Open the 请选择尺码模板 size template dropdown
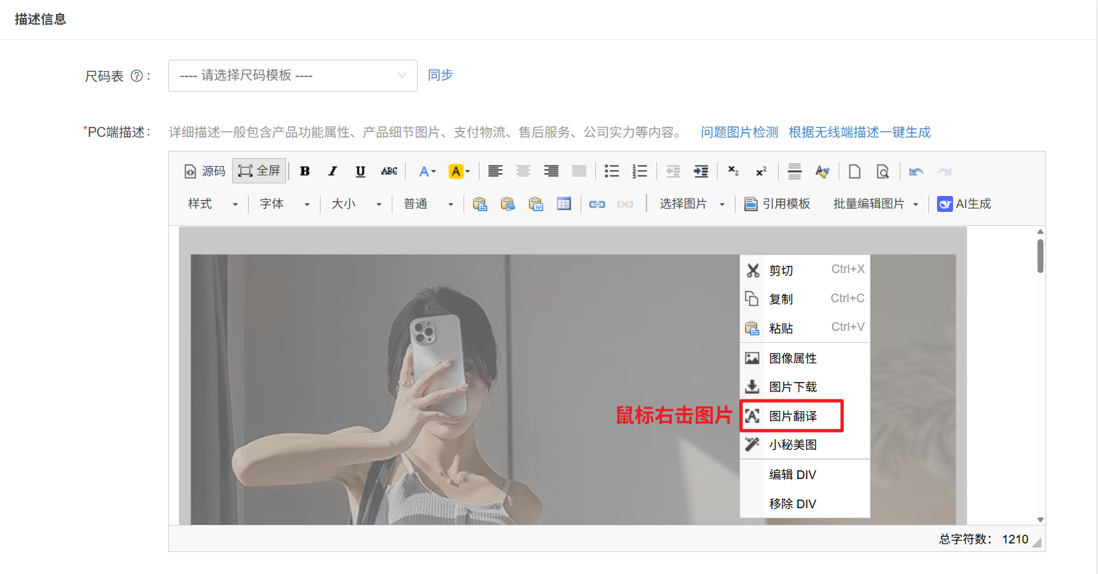The height and width of the screenshot is (574, 1098). click(293, 76)
